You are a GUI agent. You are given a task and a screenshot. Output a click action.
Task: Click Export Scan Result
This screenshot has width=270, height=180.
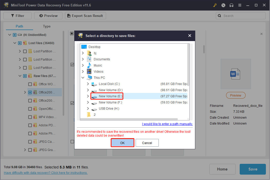coord(85,16)
